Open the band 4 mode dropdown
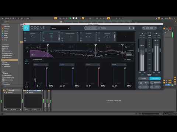Screen dimensions: 177x132 [x=119, y=65]
